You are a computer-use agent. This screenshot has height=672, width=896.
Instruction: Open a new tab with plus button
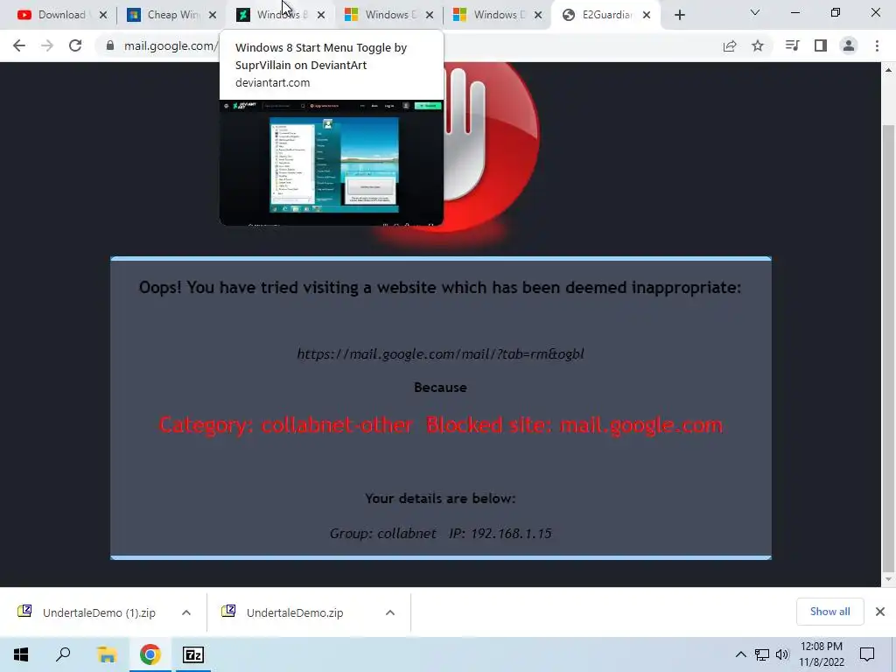pos(679,16)
